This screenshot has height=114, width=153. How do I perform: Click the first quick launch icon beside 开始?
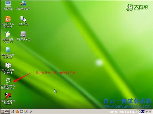pyautogui.click(x=13, y=112)
